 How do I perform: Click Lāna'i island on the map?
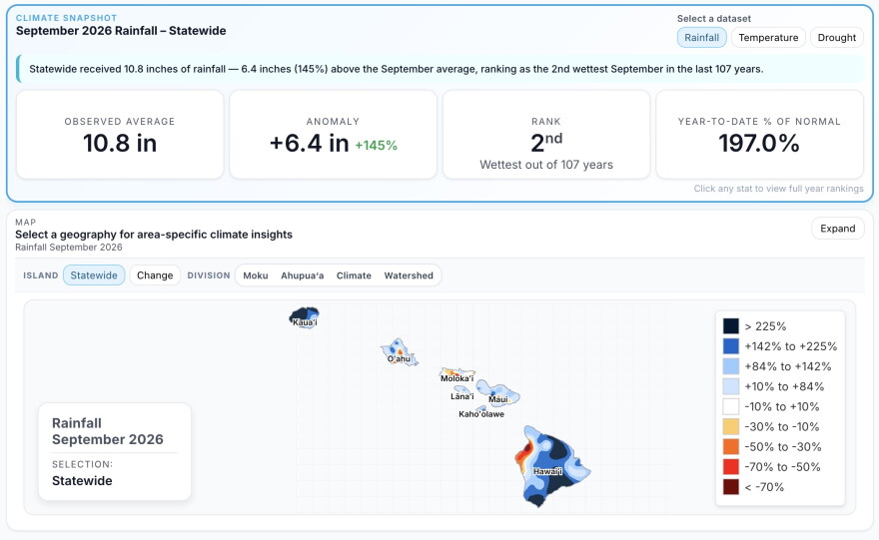pos(462,390)
